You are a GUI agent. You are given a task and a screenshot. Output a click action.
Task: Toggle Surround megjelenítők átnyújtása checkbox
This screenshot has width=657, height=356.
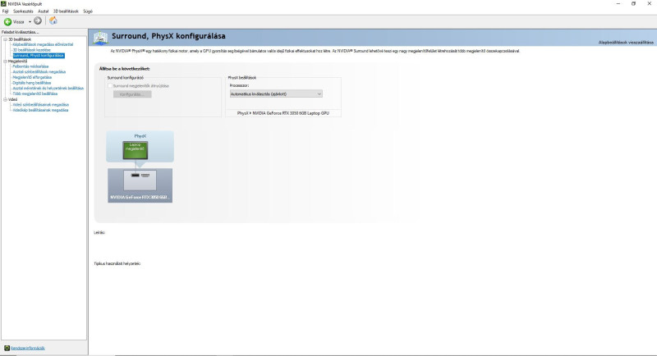pos(110,86)
